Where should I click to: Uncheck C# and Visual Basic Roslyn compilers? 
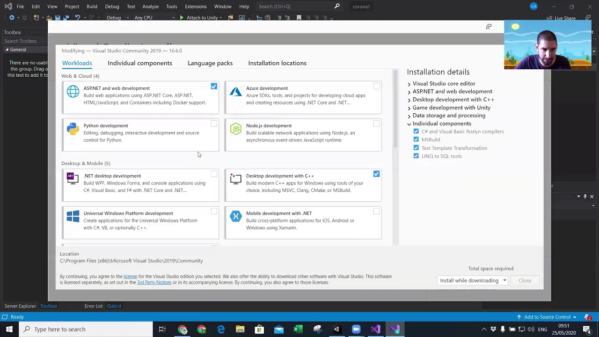coord(416,132)
